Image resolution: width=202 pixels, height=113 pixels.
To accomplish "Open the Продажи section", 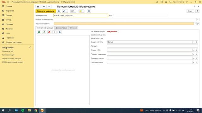I will tap(9, 24).
